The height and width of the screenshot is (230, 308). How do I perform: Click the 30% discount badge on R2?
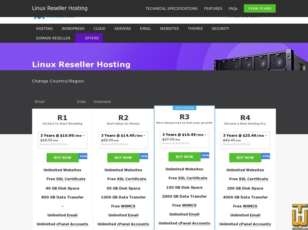point(144,156)
